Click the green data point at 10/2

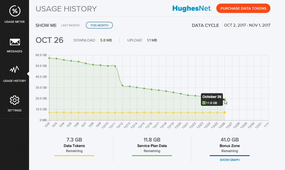[49, 58]
